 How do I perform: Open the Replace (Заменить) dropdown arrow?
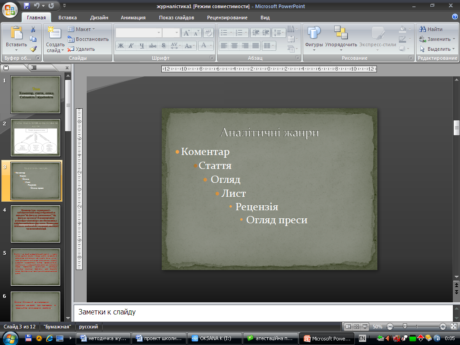[454, 39]
